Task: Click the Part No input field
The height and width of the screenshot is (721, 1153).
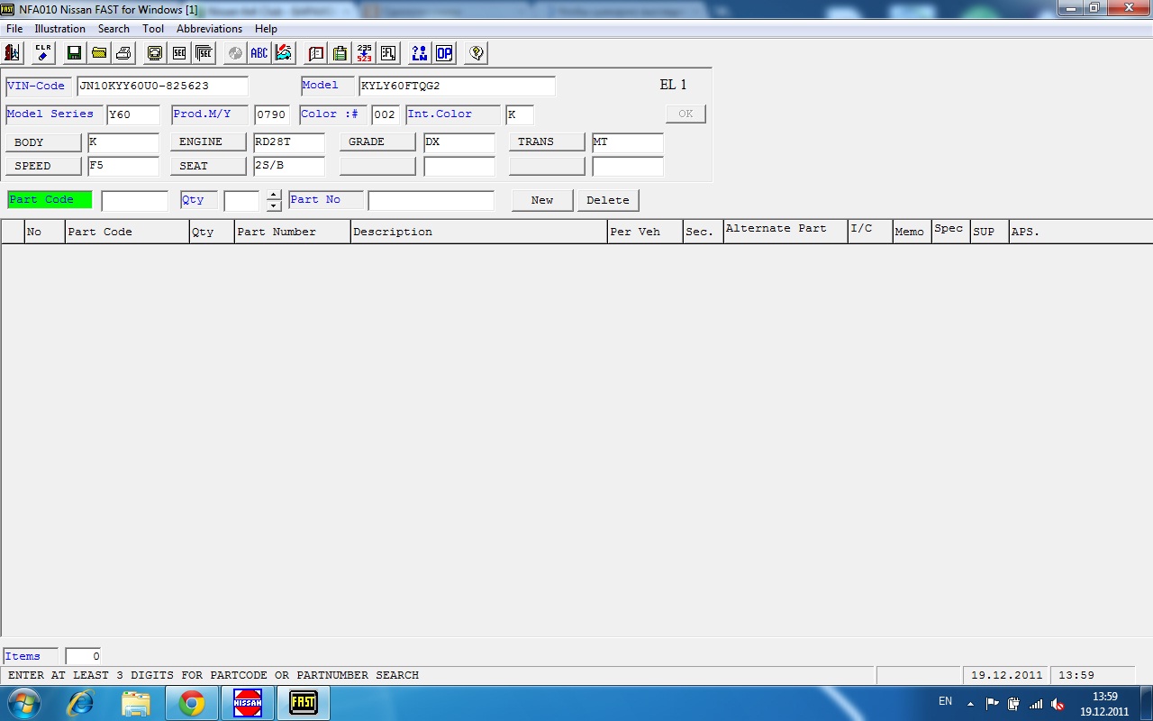Action: [431, 201]
